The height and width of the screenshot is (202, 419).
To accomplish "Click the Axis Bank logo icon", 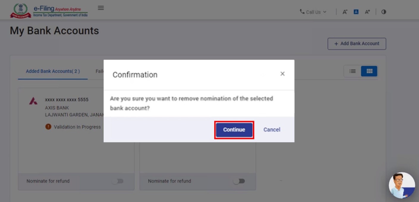I will (33, 101).
